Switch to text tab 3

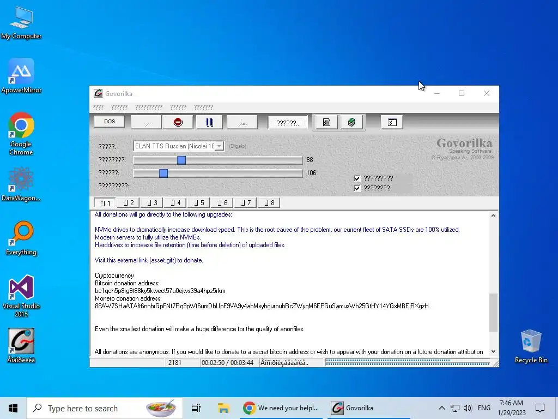[x=151, y=203]
